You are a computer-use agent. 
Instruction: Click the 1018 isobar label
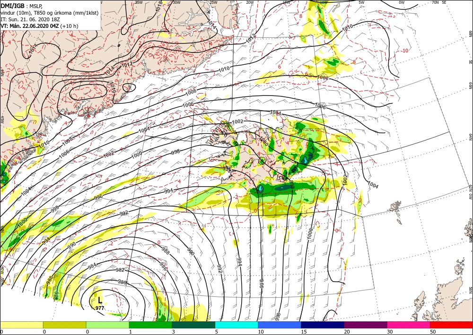coord(159,6)
